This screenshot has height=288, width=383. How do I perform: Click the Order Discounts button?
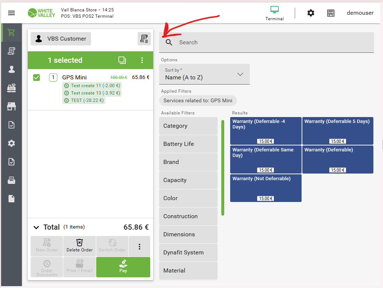tap(47, 267)
